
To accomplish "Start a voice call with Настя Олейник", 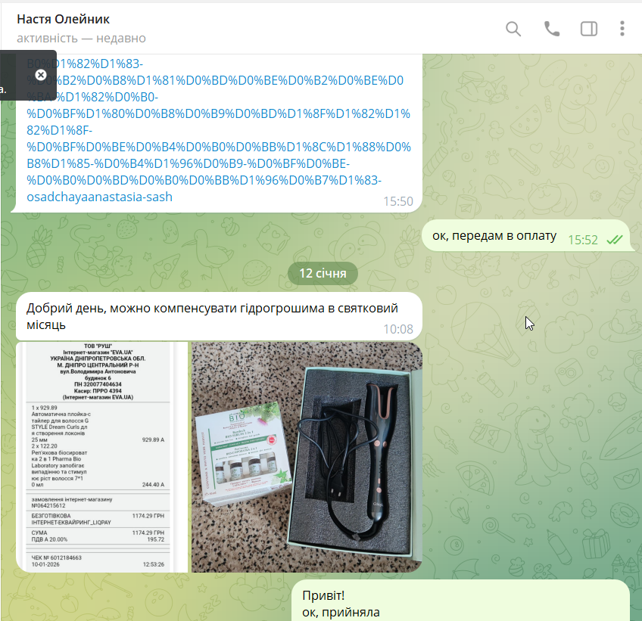I will [551, 29].
